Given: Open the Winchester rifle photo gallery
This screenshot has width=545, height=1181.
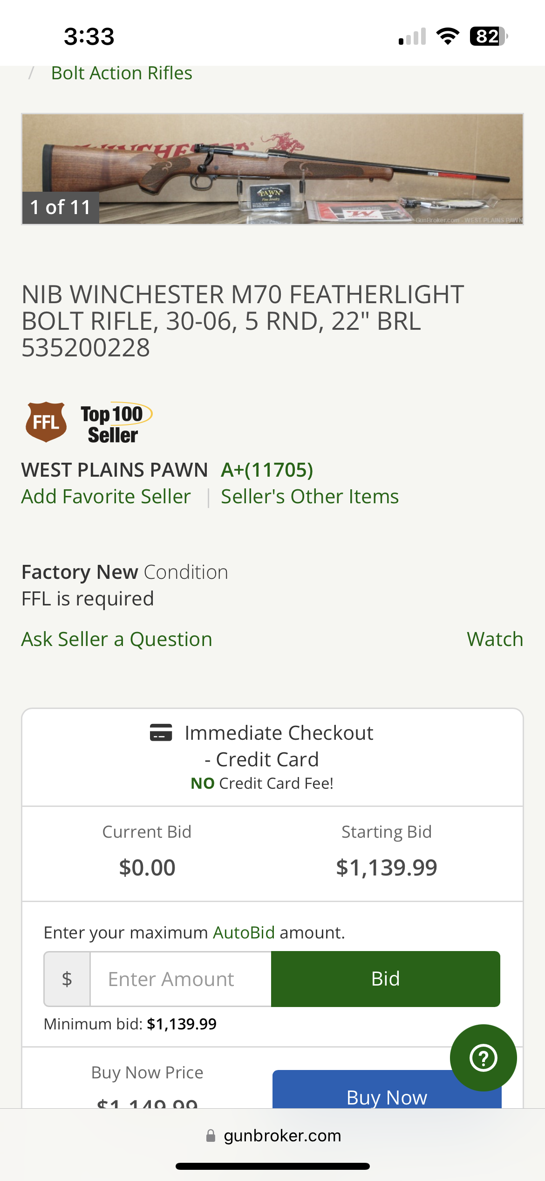Looking at the screenshot, I should coord(272,169).
